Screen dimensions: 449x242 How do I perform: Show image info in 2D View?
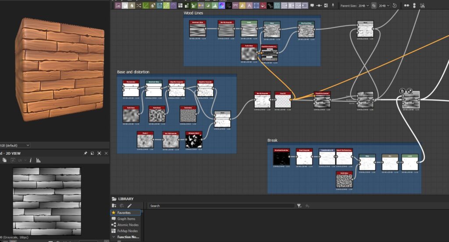pyautogui.click(x=31, y=160)
